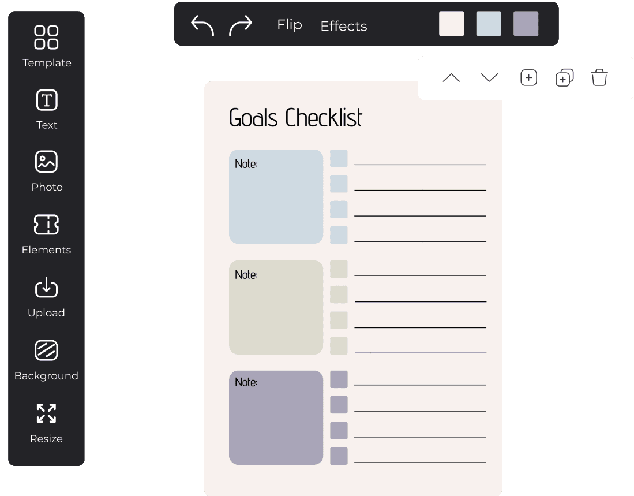The height and width of the screenshot is (496, 634).
Task: Select the Goals Checklist title
Action: (295, 118)
